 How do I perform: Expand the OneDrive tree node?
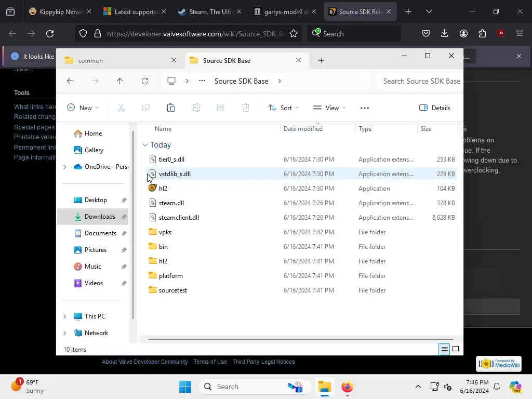tap(64, 167)
